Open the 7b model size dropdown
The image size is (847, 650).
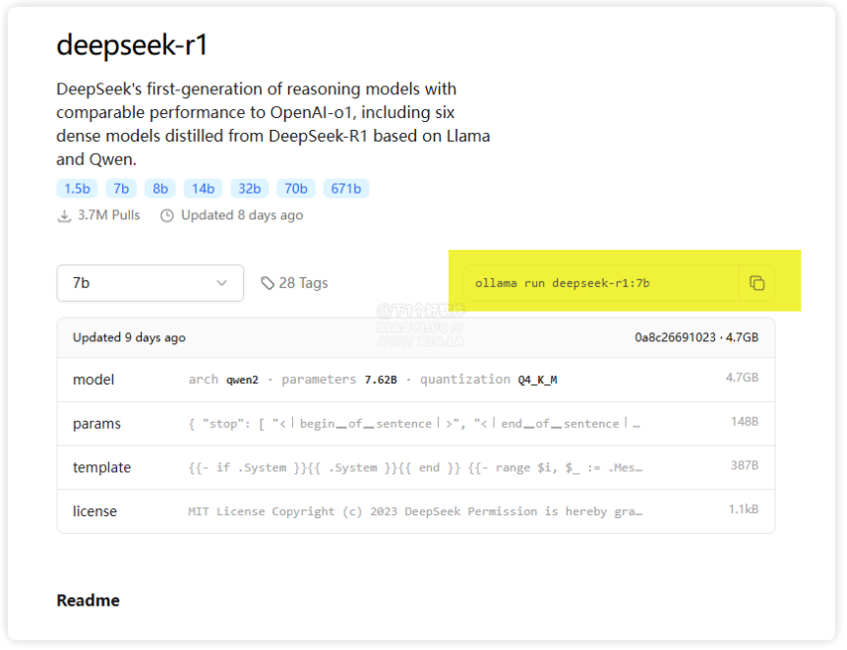(150, 283)
